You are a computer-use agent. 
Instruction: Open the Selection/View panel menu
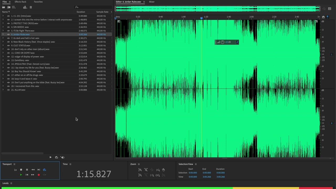196,164
